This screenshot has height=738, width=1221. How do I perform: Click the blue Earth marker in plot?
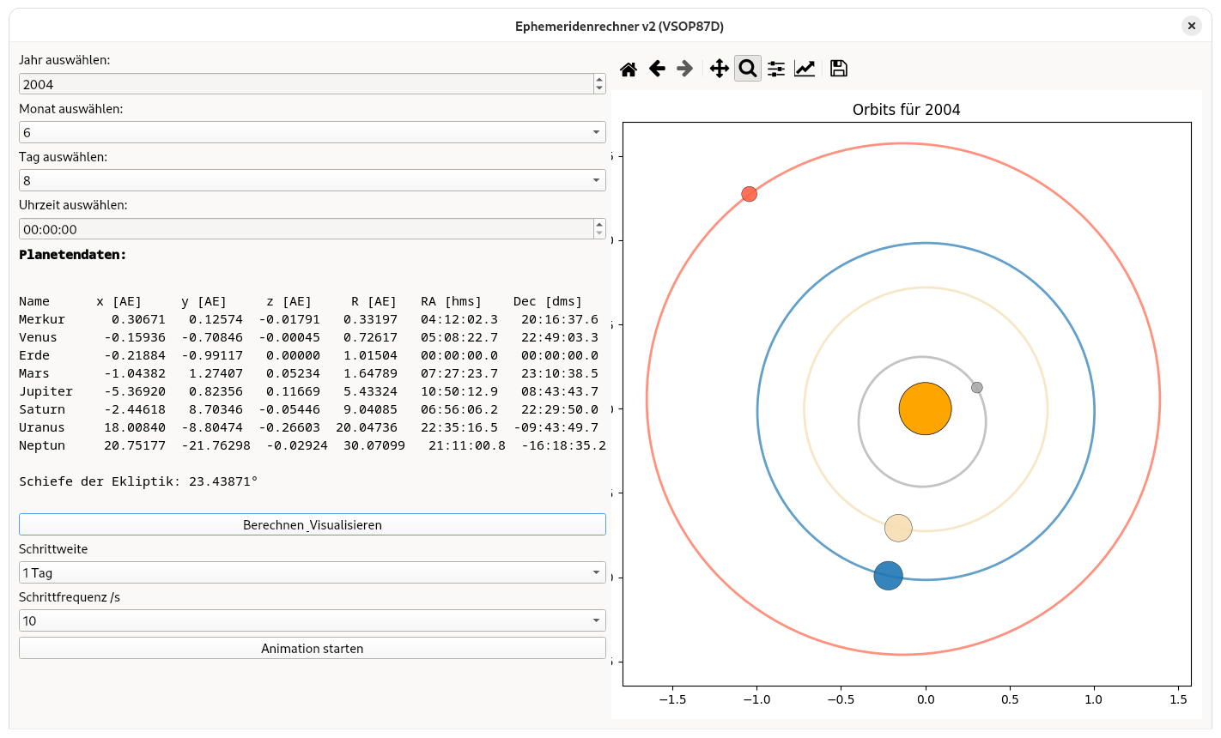(x=889, y=575)
